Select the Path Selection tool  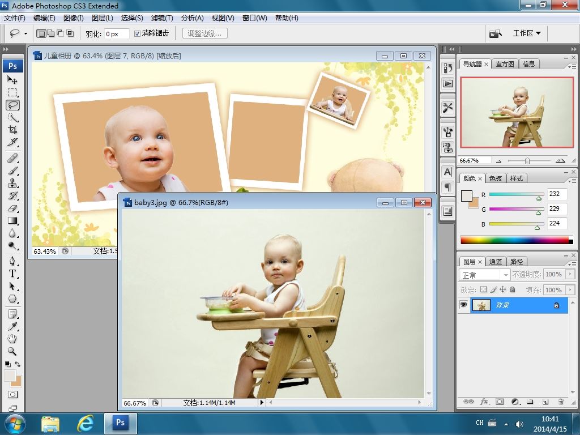click(12, 286)
